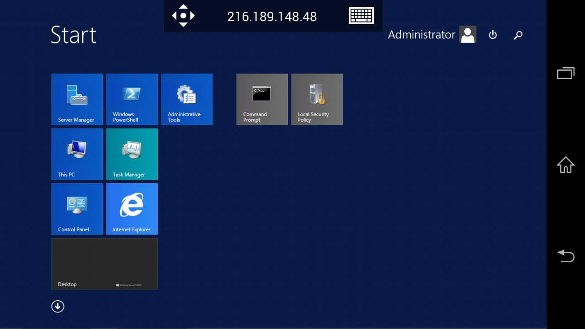
Task: Start the Command Prompt
Action: [262, 99]
